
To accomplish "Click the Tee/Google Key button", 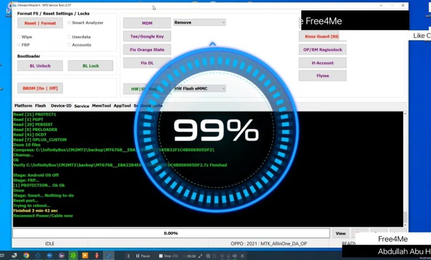I will click(147, 37).
